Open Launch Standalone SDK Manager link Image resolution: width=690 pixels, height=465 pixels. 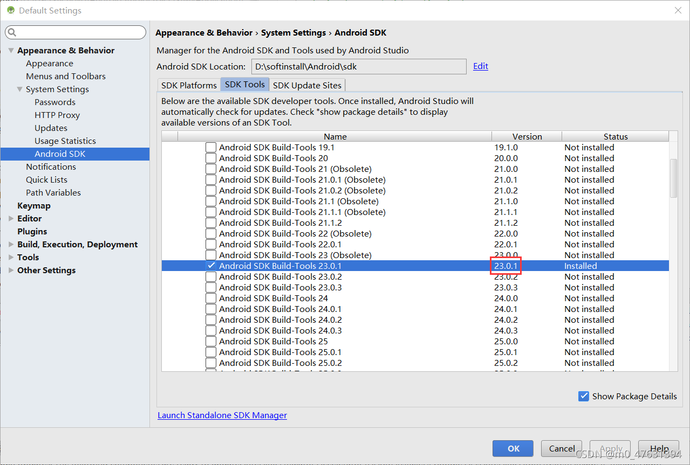point(222,415)
